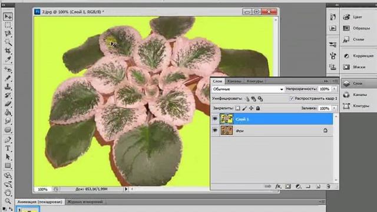Toggle unify layer style
Screen dimensions: 377x212
260,98
